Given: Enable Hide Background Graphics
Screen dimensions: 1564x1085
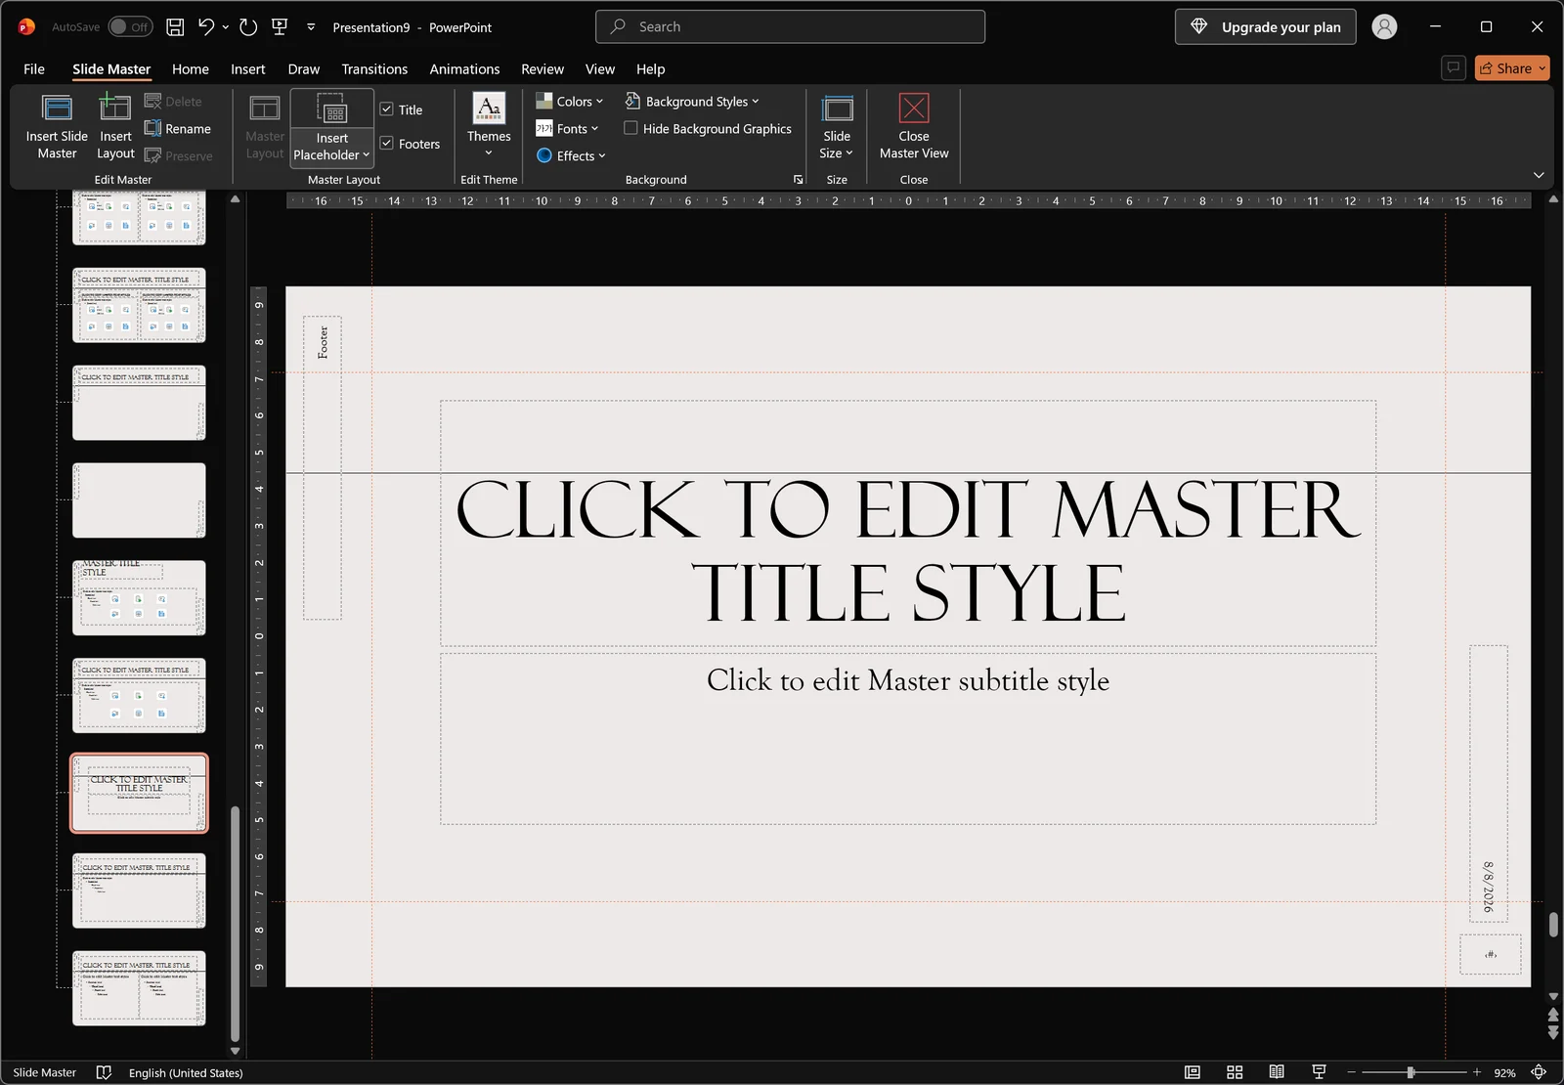Looking at the screenshot, I should tap(630, 128).
